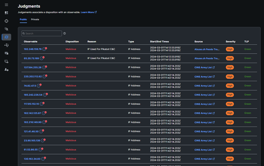Screen dimensions: 264x166
Task: Click the verdict icon beside 130.162.34.83
Action: tap(44, 159)
